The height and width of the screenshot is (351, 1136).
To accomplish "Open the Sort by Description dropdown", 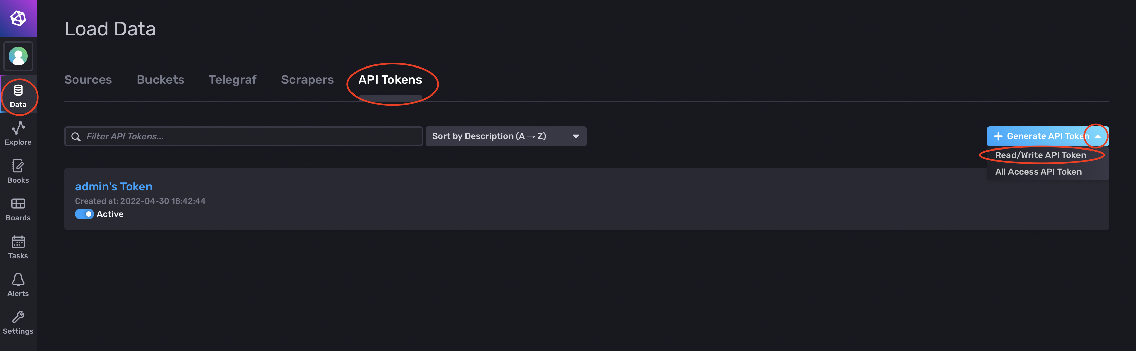I will [x=506, y=136].
